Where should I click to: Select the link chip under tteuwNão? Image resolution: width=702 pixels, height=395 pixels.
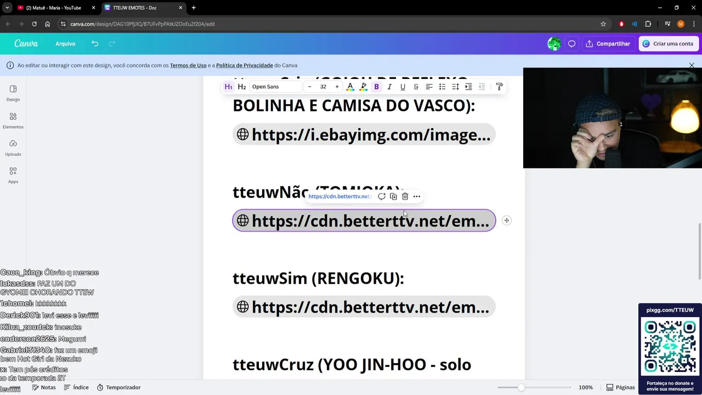[364, 221]
